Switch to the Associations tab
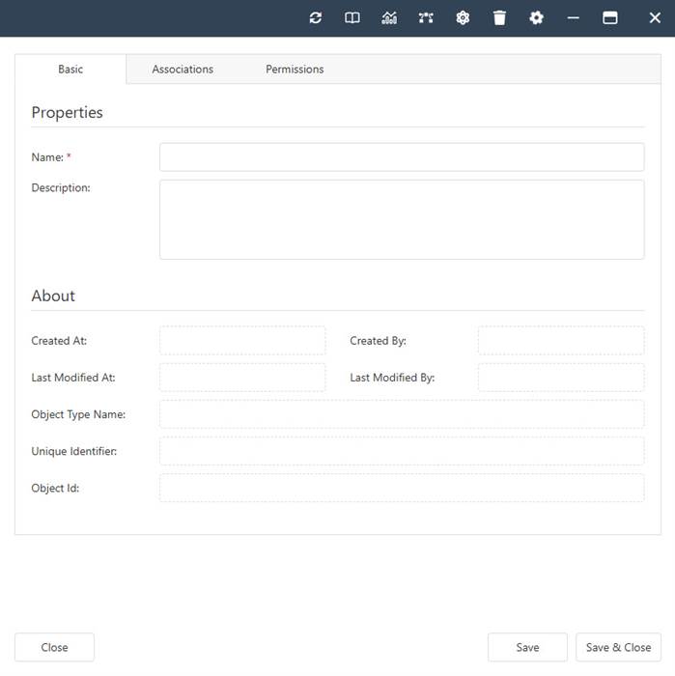This screenshot has width=675, height=676. tap(183, 69)
